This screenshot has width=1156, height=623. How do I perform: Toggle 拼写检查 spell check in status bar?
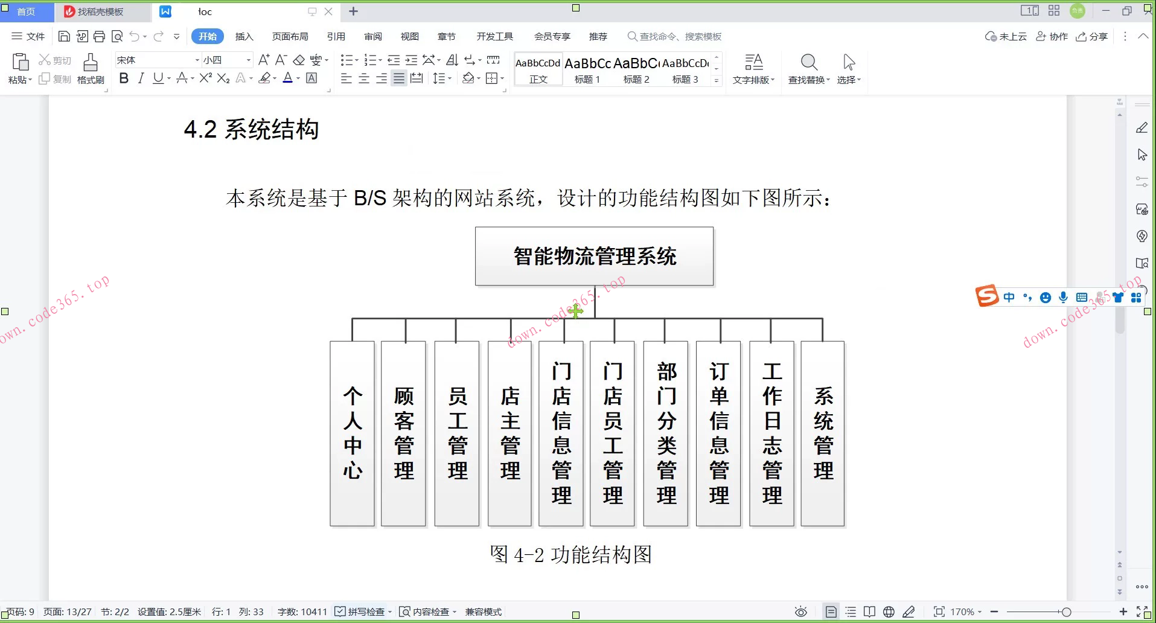pyautogui.click(x=362, y=612)
